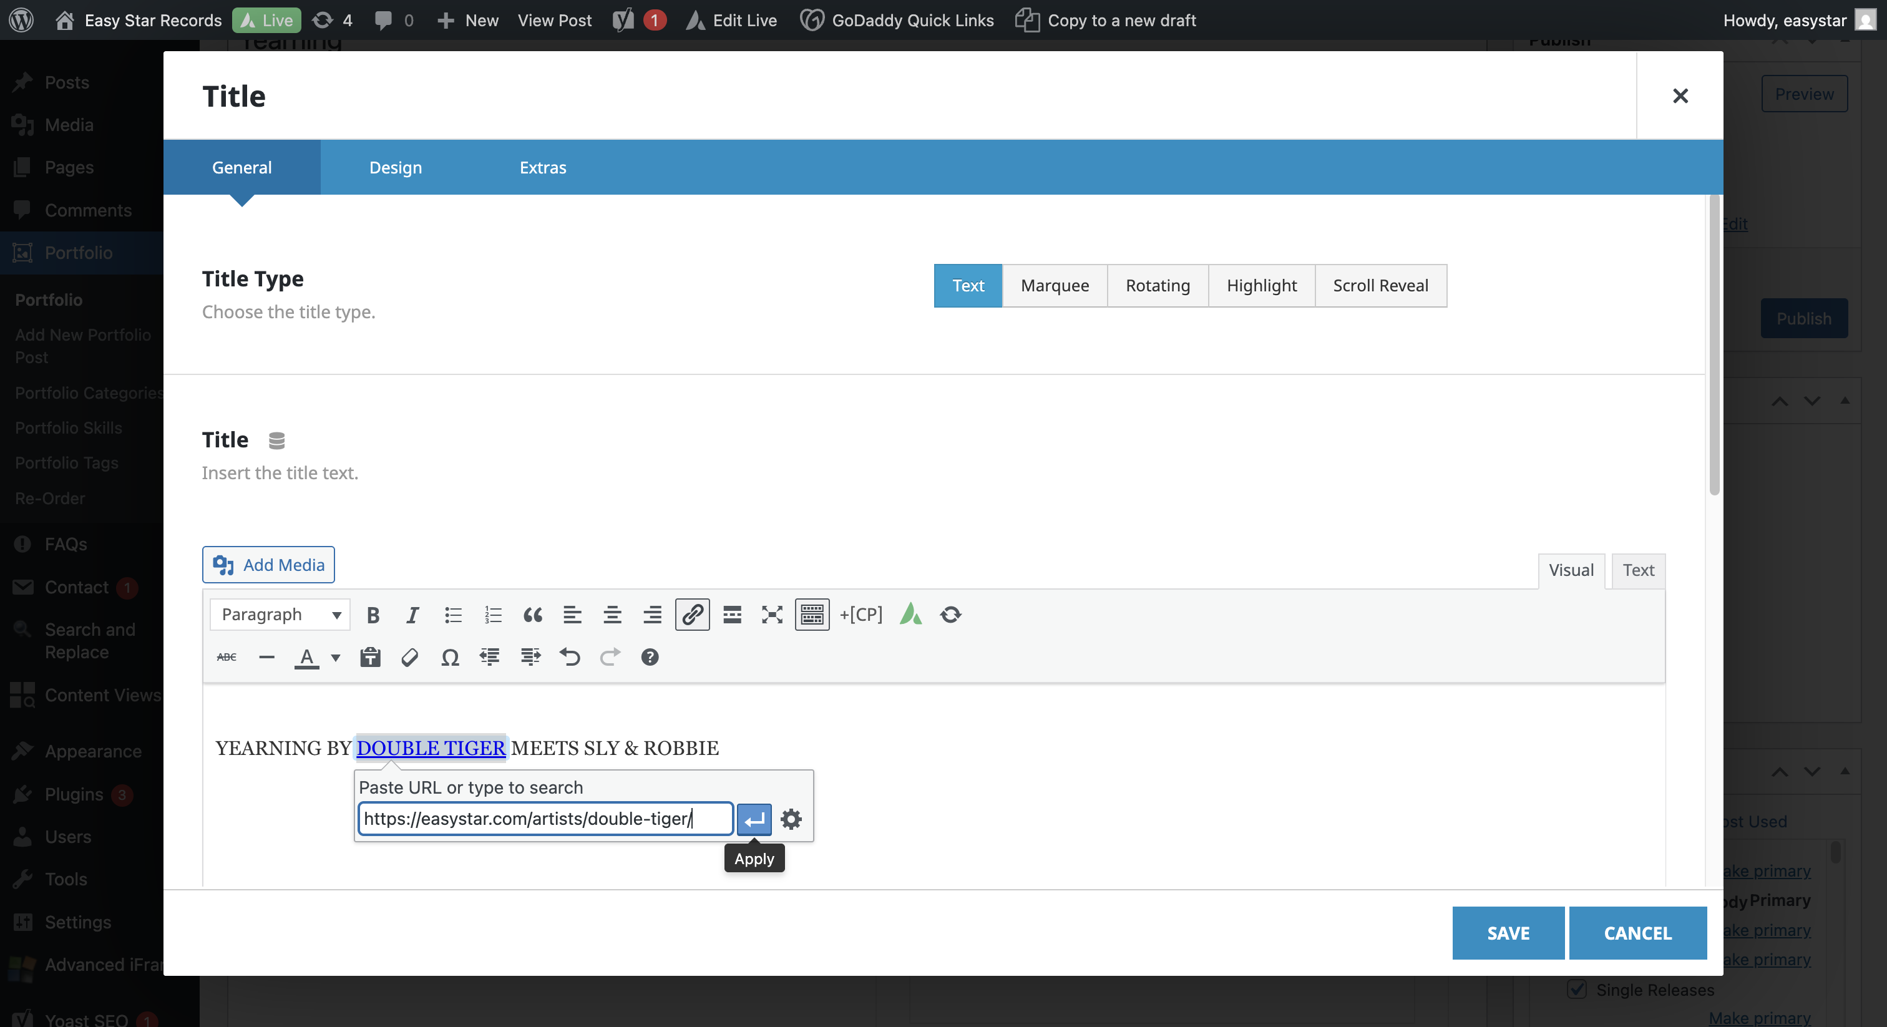
Task: Insert a blockquote via toolbar
Action: click(532, 615)
